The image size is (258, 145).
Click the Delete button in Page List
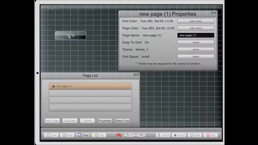pos(87,121)
